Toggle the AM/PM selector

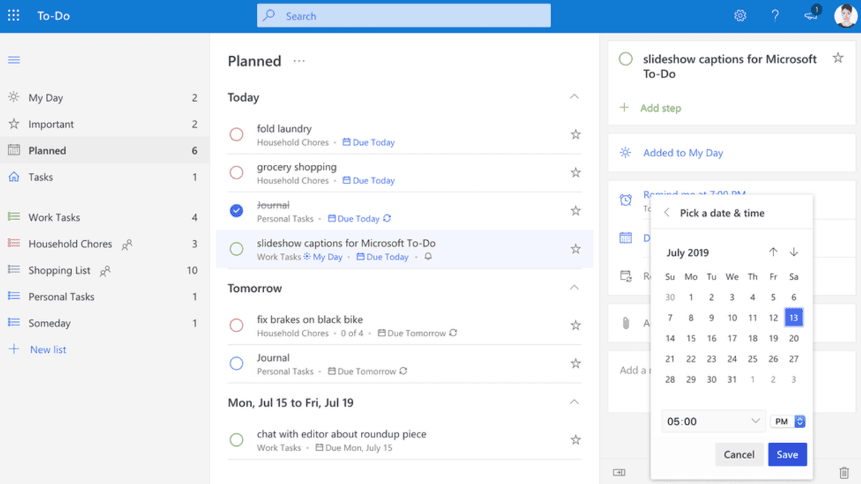point(788,422)
